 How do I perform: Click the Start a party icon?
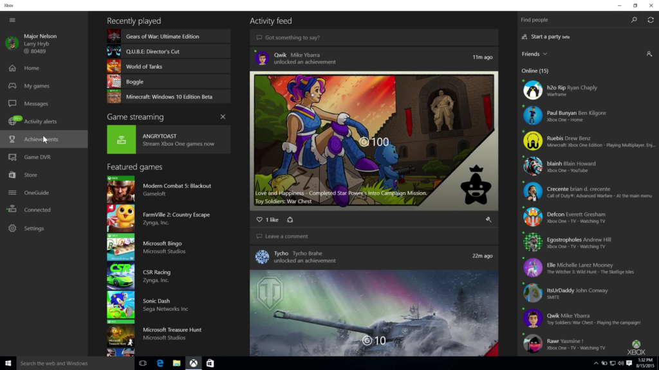524,37
